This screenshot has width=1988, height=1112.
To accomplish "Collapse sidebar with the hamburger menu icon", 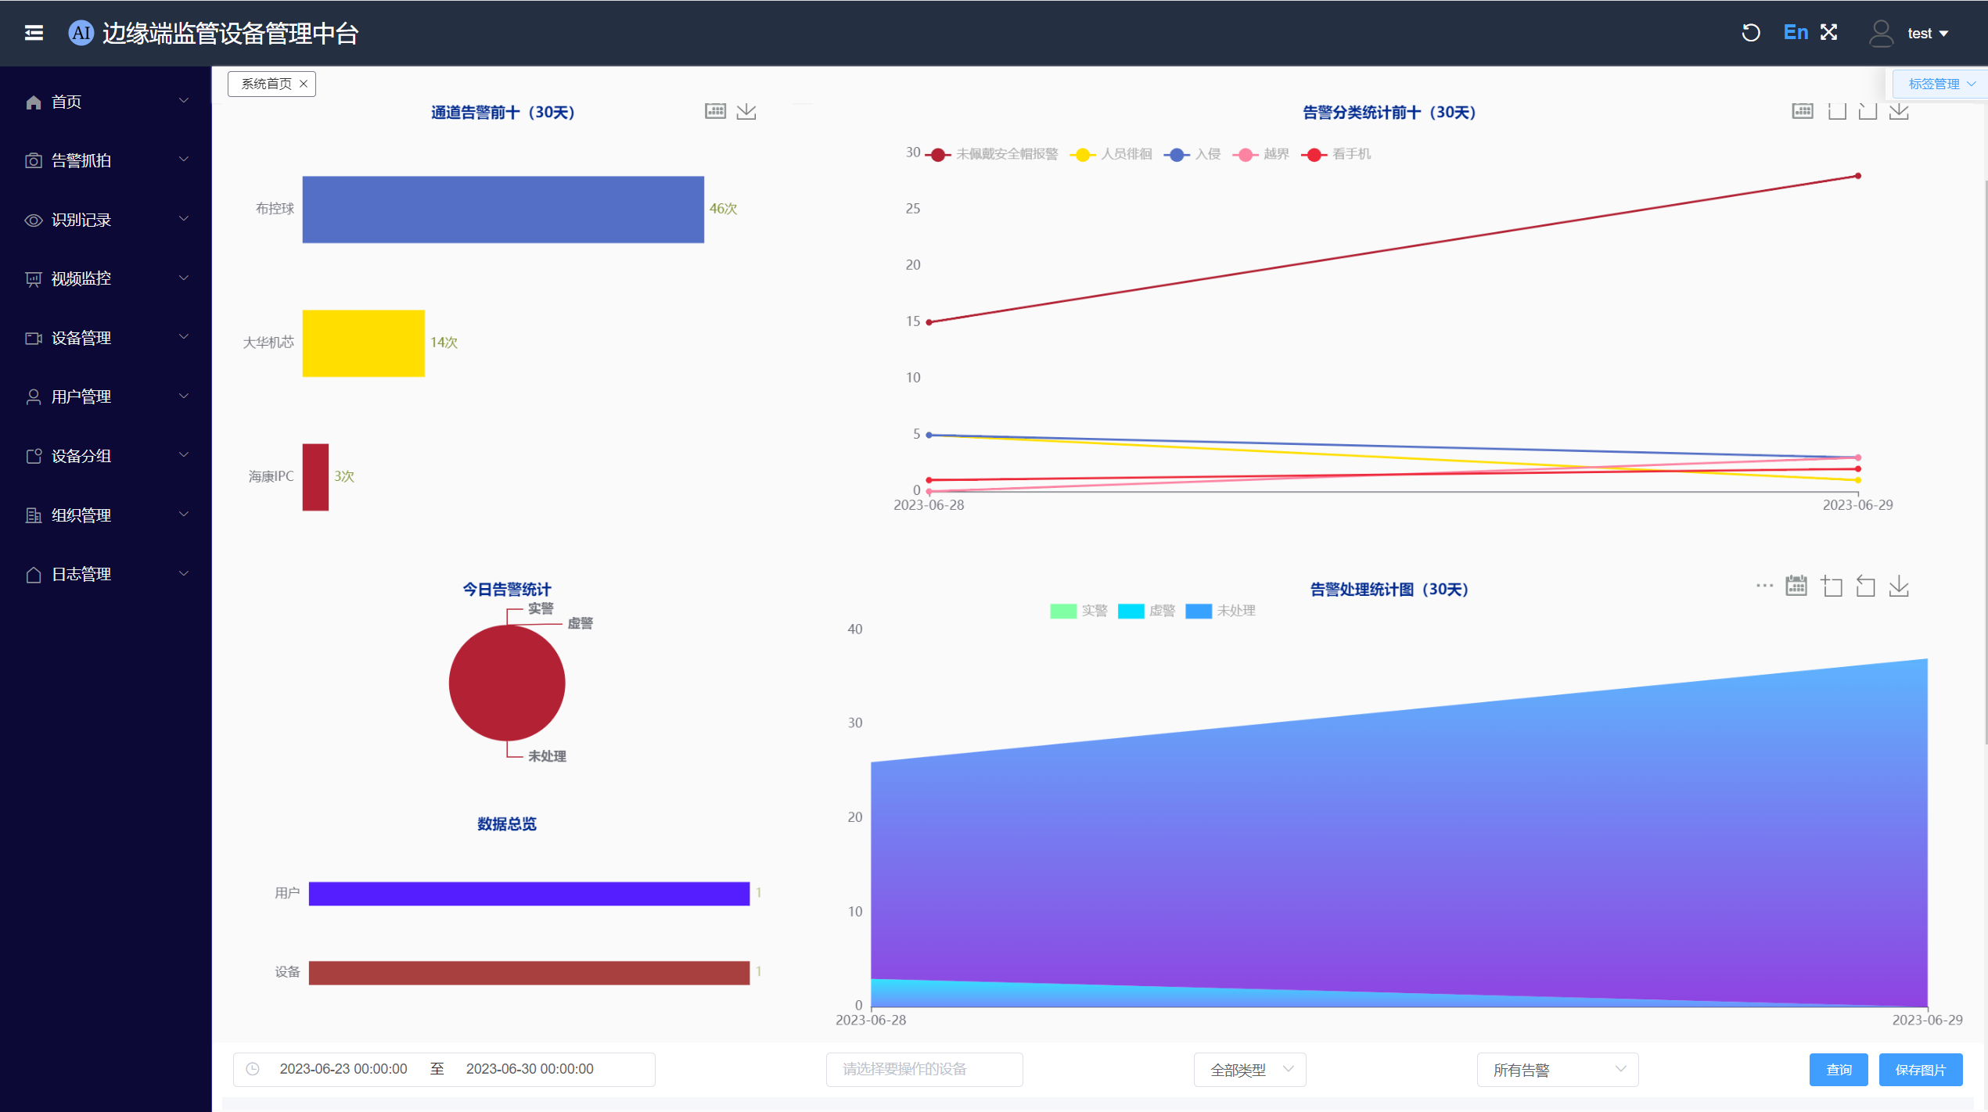I will [x=34, y=33].
